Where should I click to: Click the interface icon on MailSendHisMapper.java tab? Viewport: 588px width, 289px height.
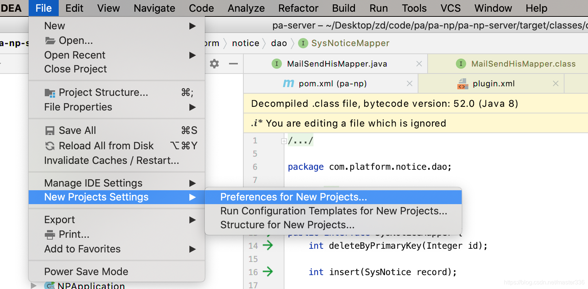(x=277, y=64)
